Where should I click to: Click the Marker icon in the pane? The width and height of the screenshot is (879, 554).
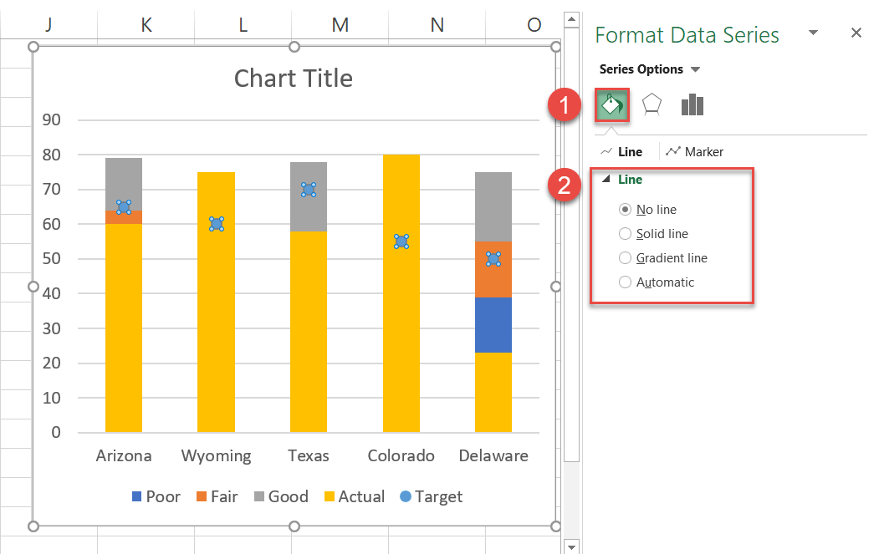coord(673,151)
